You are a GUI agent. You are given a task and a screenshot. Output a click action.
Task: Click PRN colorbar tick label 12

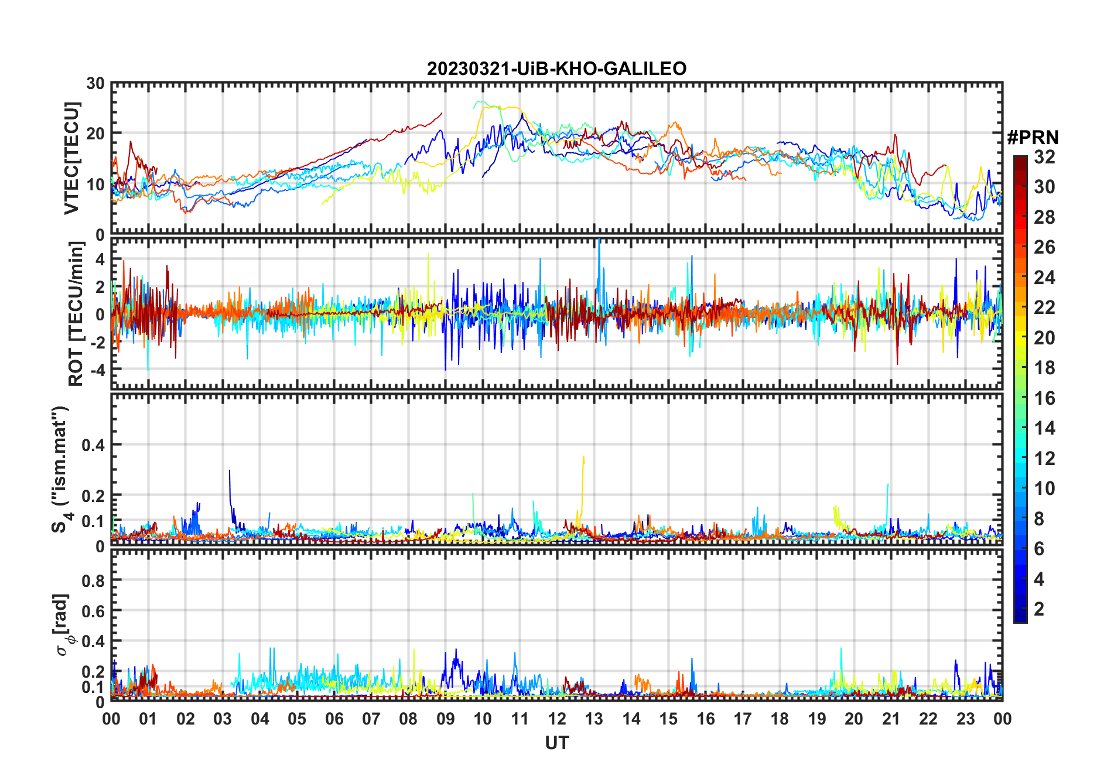pyautogui.click(x=1044, y=458)
